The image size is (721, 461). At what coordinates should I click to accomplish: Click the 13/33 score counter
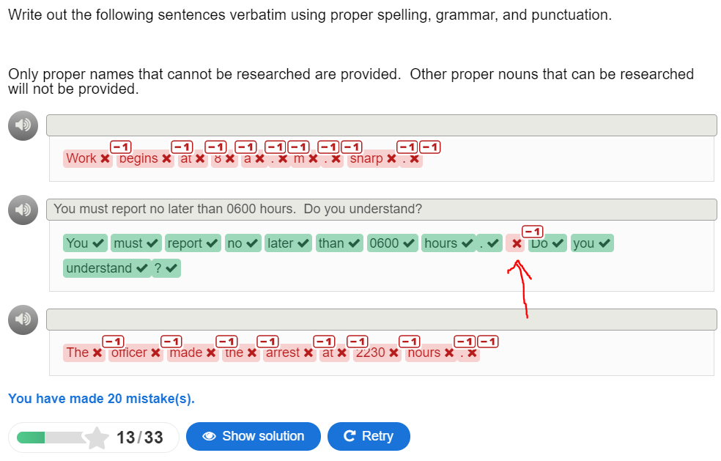tap(140, 438)
